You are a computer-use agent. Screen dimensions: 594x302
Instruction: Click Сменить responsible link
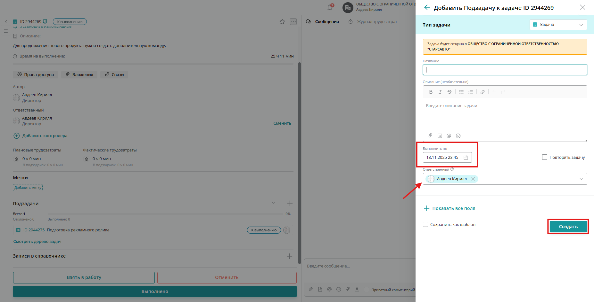pos(282,123)
